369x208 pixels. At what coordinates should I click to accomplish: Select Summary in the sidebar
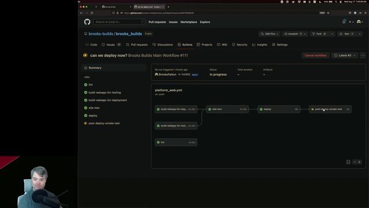click(114, 68)
